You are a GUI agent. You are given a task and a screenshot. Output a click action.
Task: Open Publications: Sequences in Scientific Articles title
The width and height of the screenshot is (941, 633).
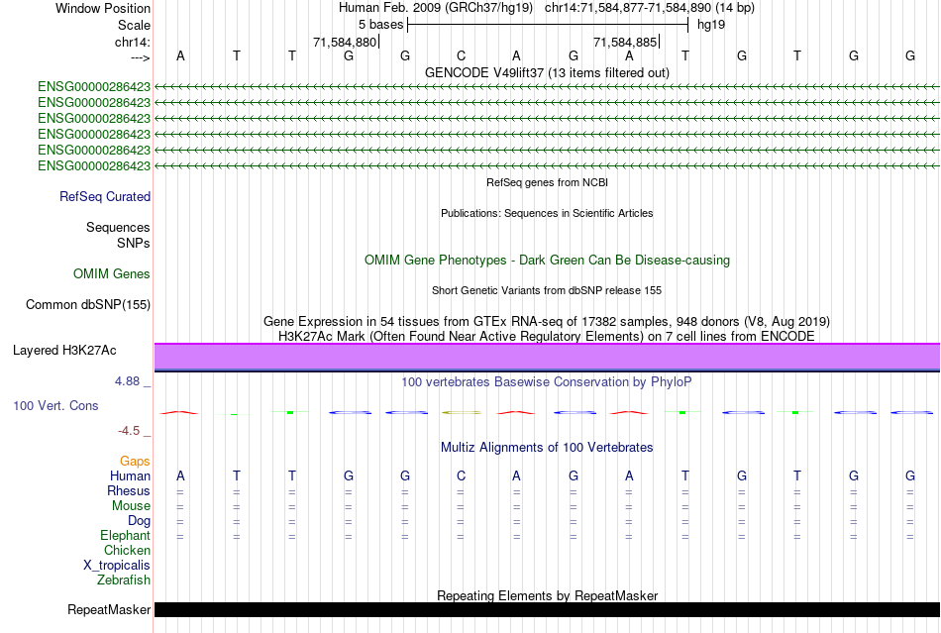(x=547, y=213)
